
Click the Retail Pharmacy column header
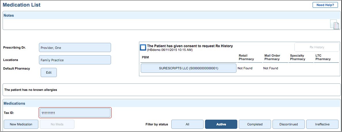point(246,57)
